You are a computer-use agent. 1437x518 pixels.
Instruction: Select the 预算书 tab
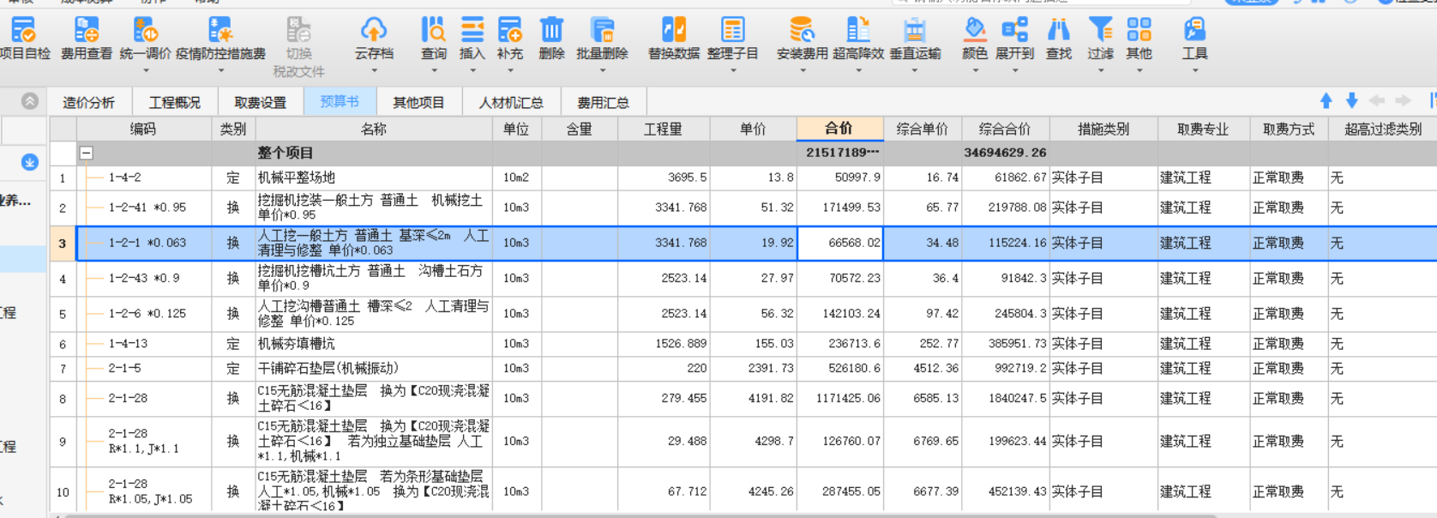coord(340,102)
